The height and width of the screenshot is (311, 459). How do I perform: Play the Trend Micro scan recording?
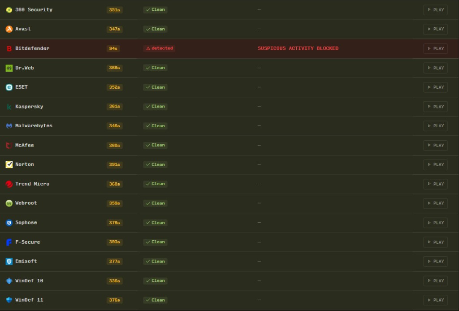[x=435, y=184]
